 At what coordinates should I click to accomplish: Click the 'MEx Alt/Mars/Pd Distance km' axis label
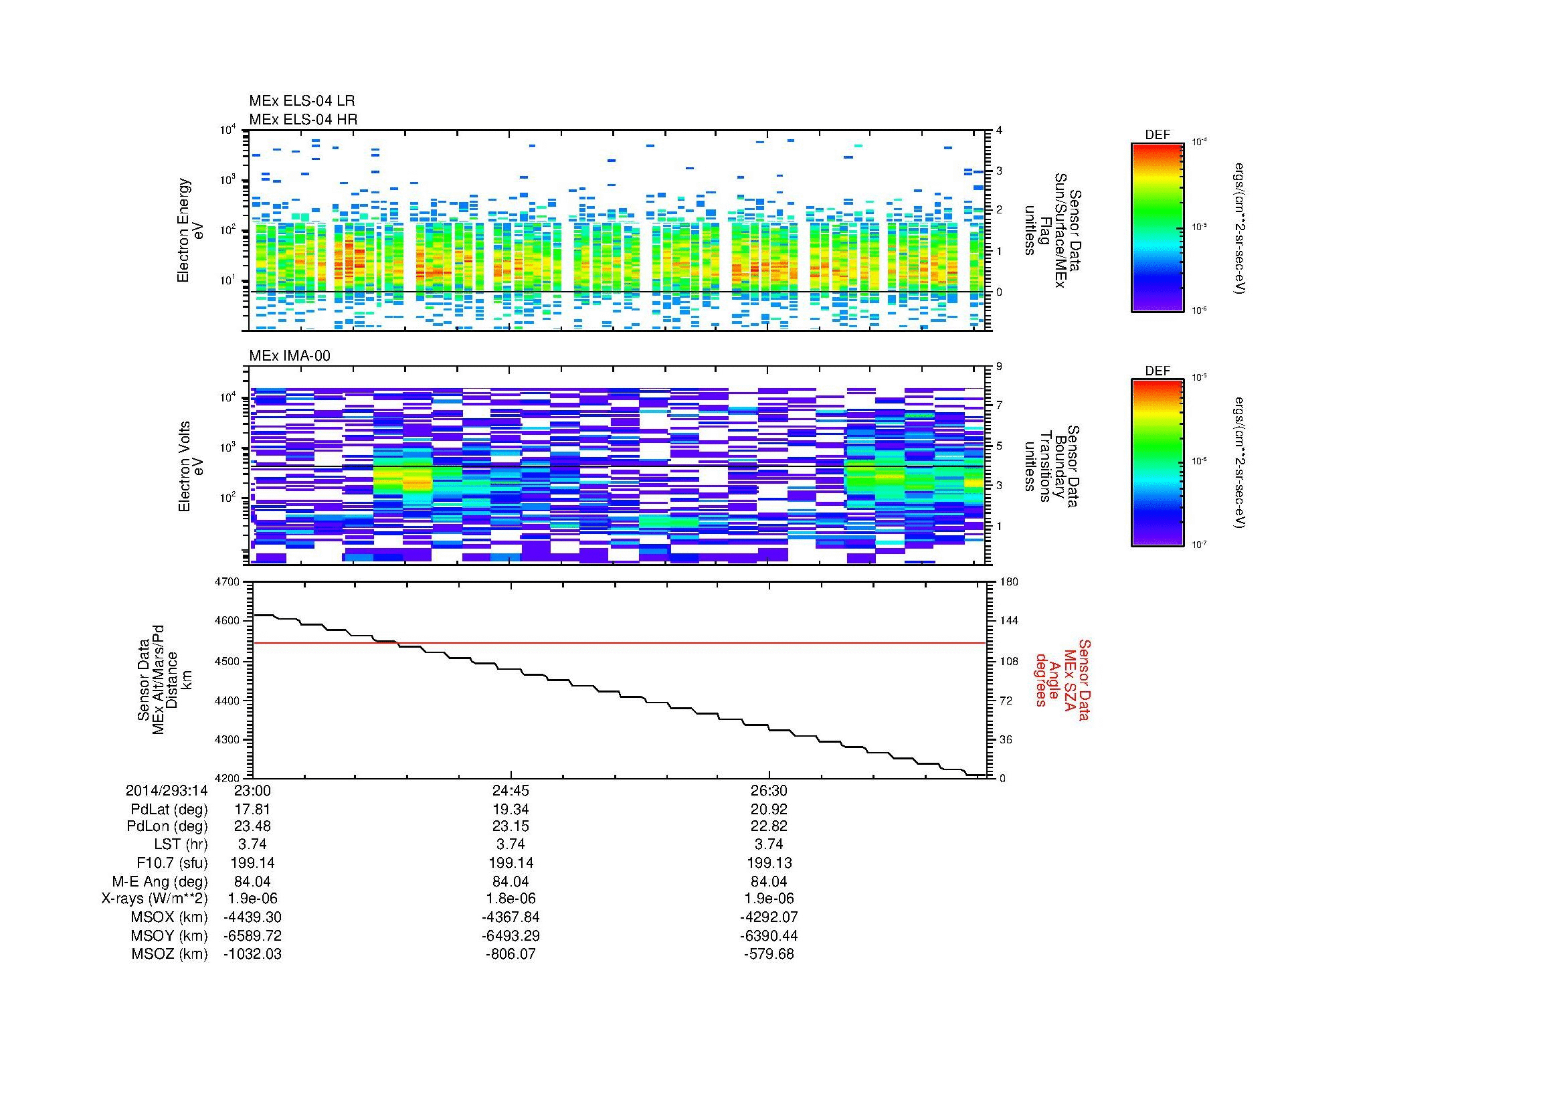point(165,678)
